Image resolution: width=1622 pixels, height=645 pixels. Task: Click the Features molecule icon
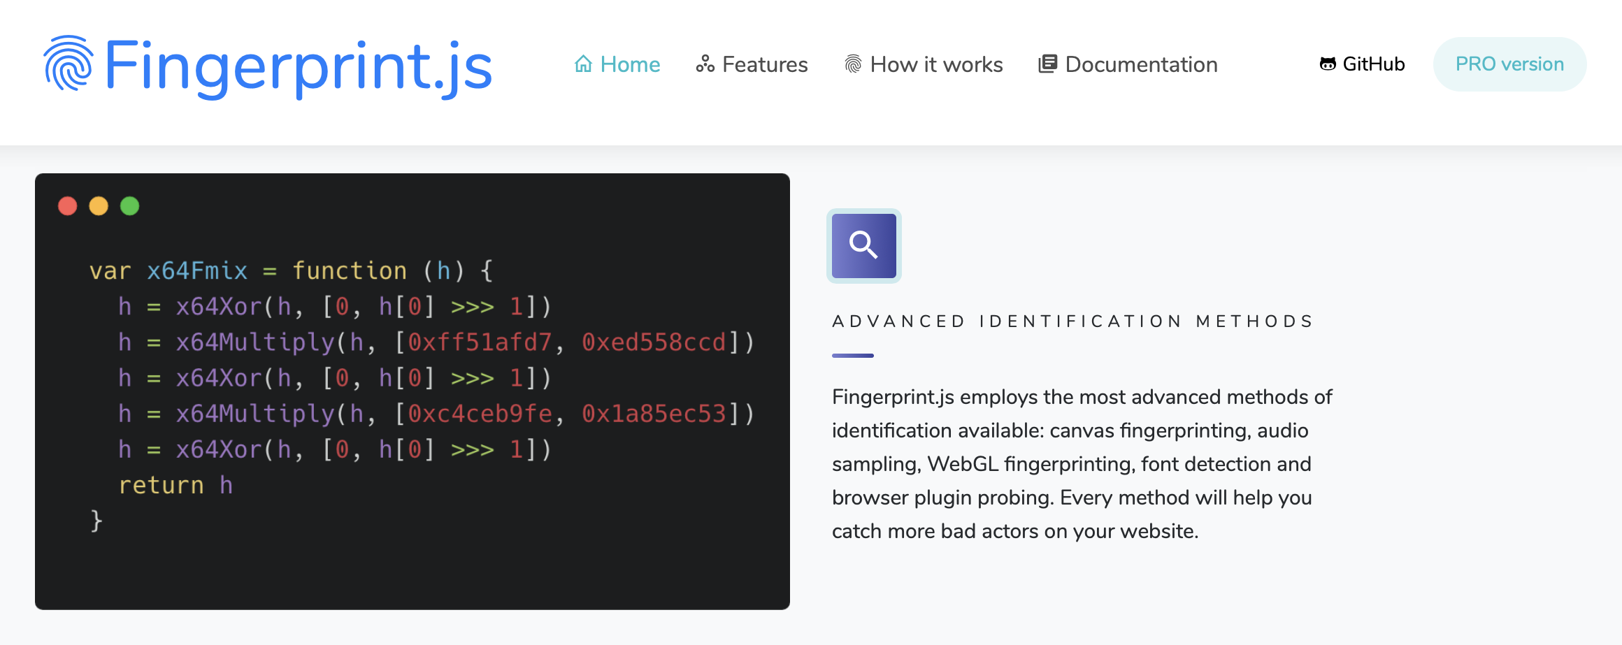pyautogui.click(x=705, y=64)
